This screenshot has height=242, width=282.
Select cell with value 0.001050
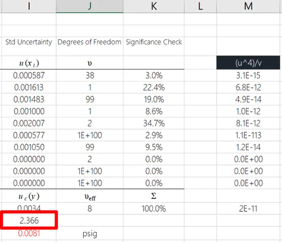29,147
